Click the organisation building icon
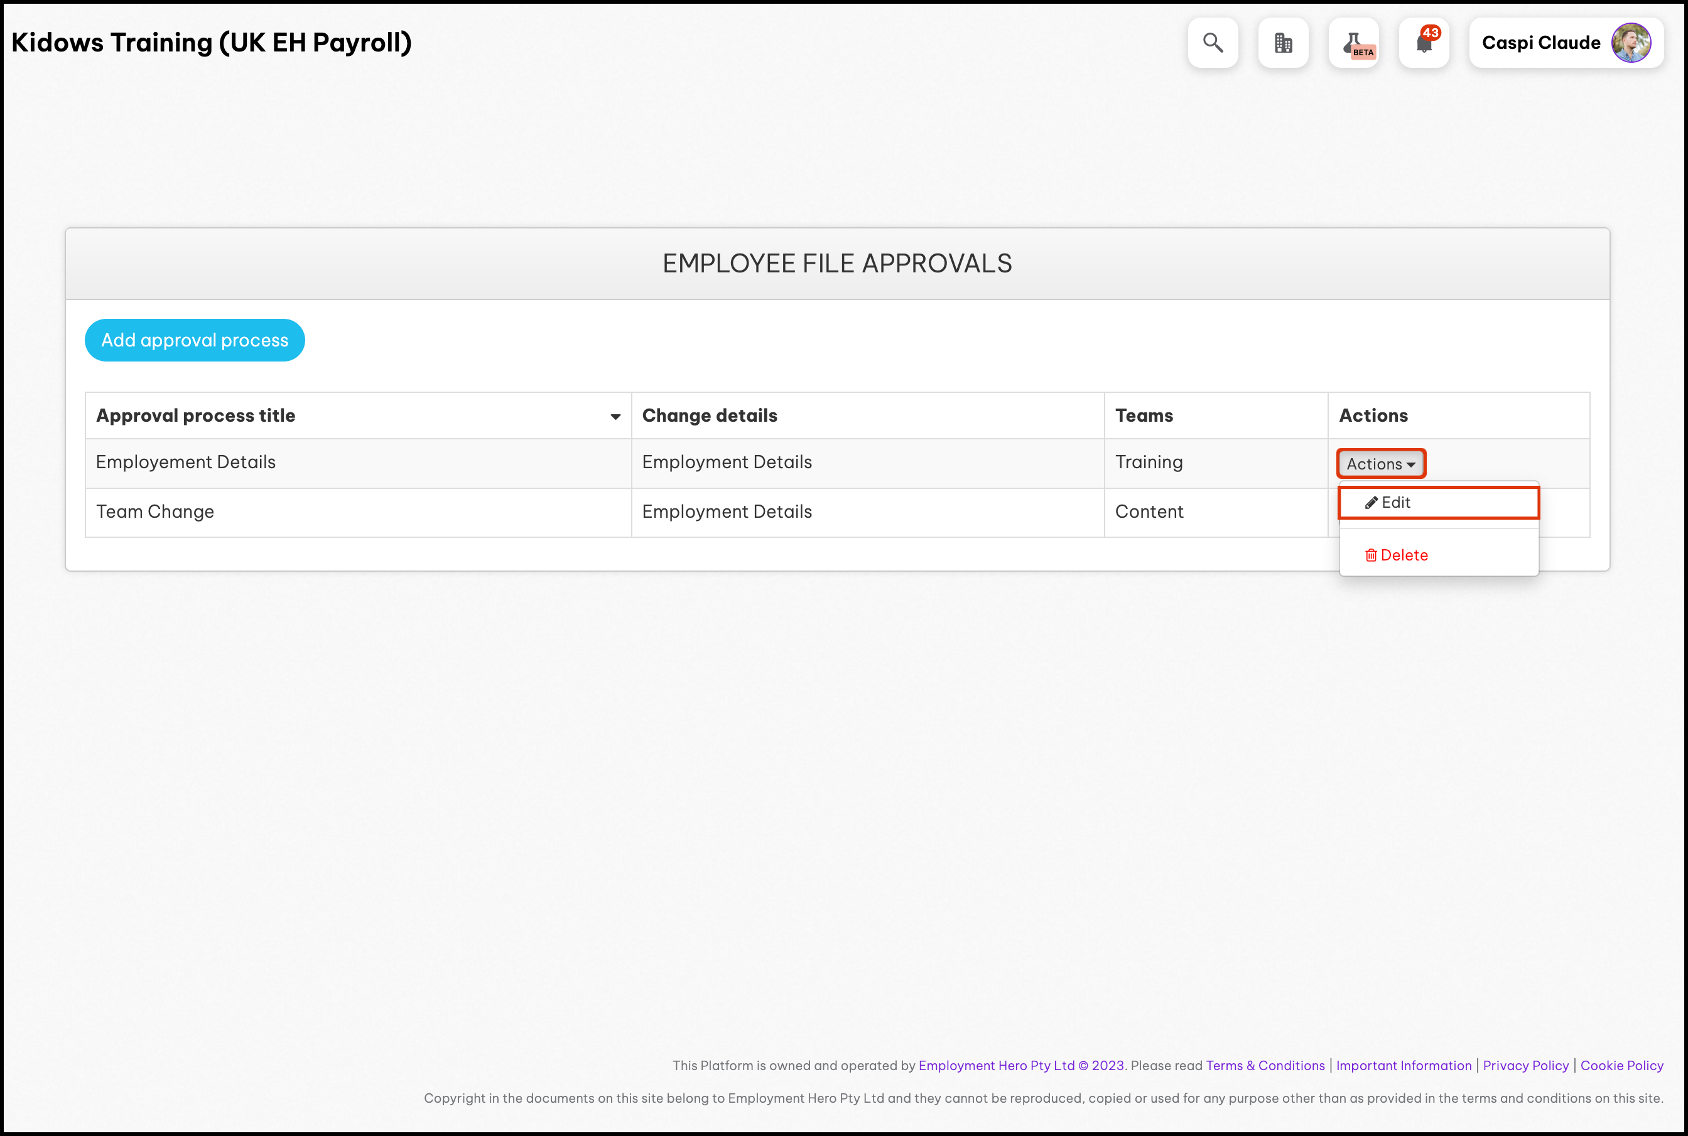 click(x=1283, y=43)
